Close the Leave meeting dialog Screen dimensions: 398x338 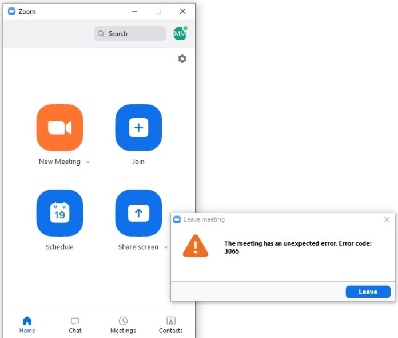(x=387, y=219)
